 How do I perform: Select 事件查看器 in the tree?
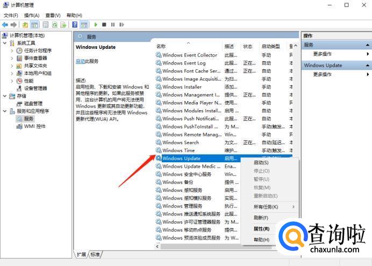pos(35,58)
